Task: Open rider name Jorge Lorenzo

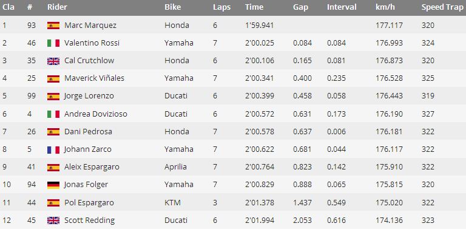Action: (x=89, y=96)
